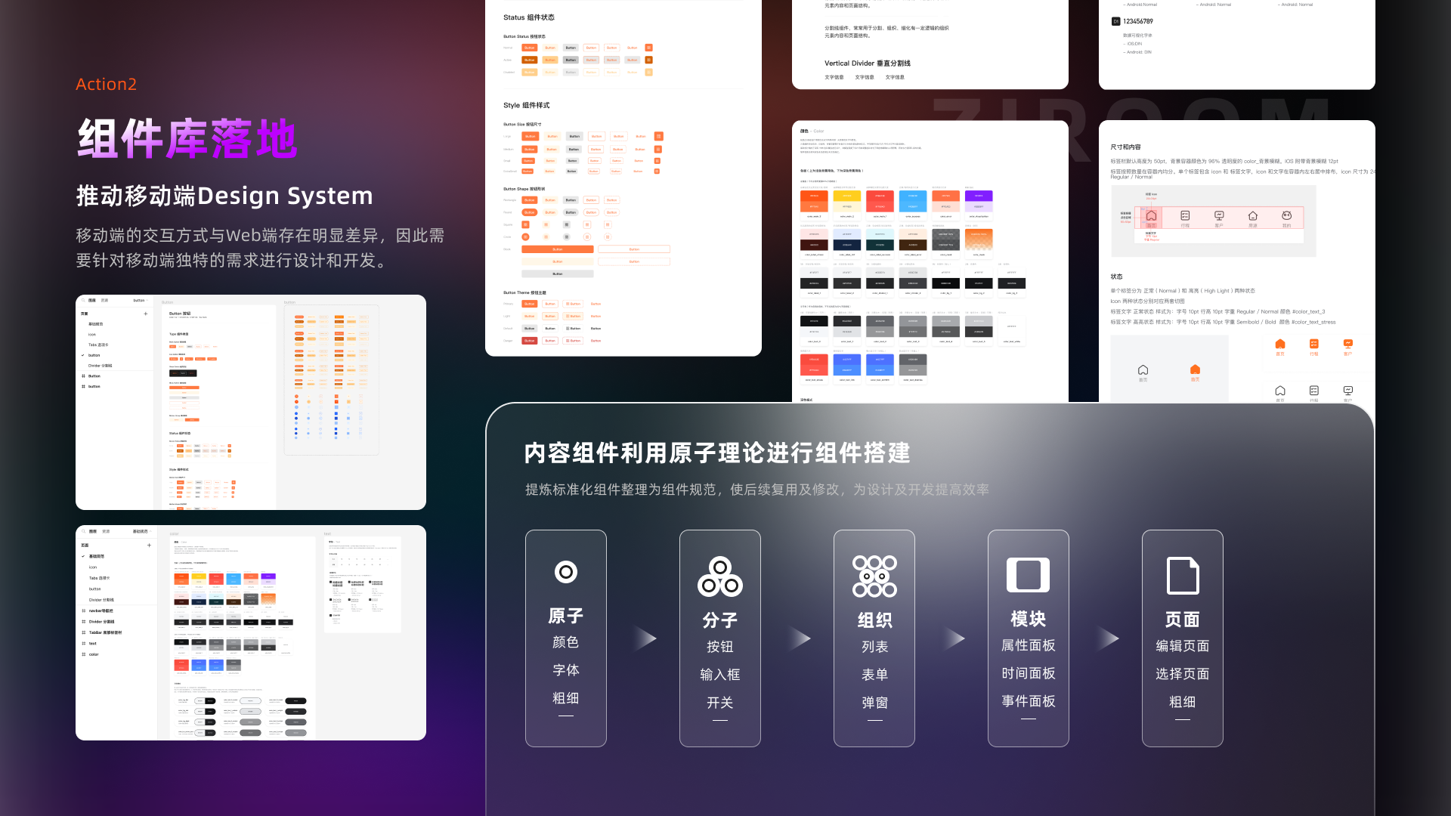Image resolution: width=1451 pixels, height=816 pixels.
Task: Click the checkmark beside the selected button page
Action: click(x=83, y=355)
